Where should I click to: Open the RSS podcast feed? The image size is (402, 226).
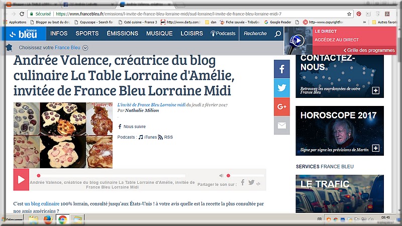pyautogui.click(x=166, y=137)
